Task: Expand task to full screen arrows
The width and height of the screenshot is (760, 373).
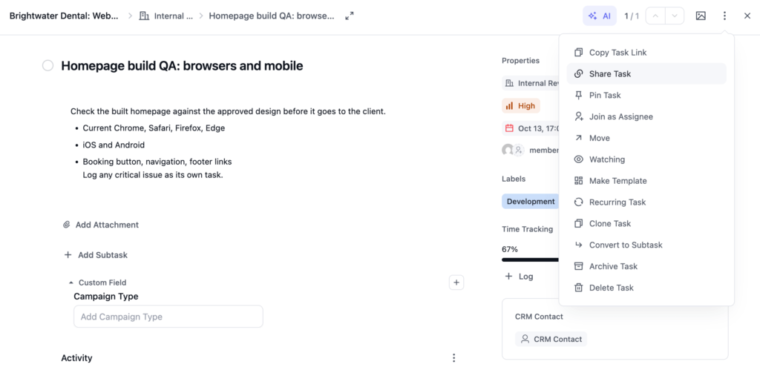Action: [349, 16]
